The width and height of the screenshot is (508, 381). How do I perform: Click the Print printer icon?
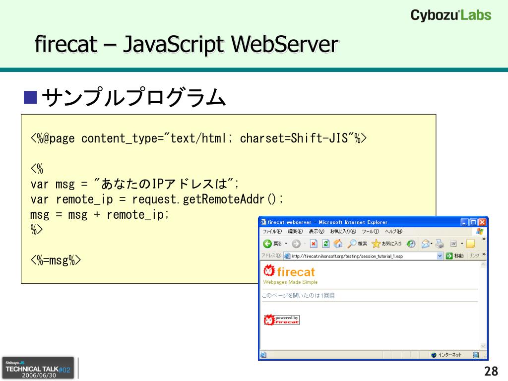439,244
